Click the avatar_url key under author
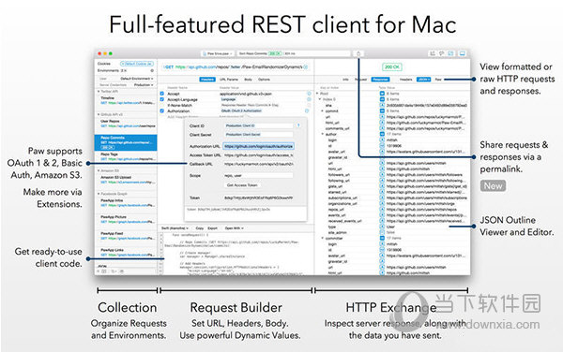 coord(337,152)
